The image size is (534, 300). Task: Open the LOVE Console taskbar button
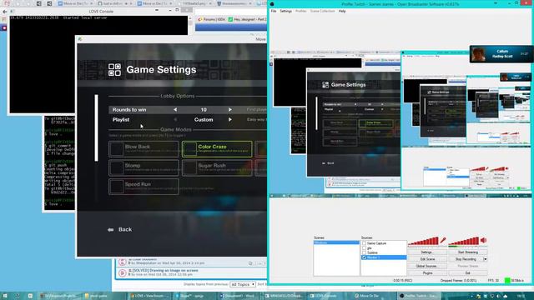pos(328,296)
